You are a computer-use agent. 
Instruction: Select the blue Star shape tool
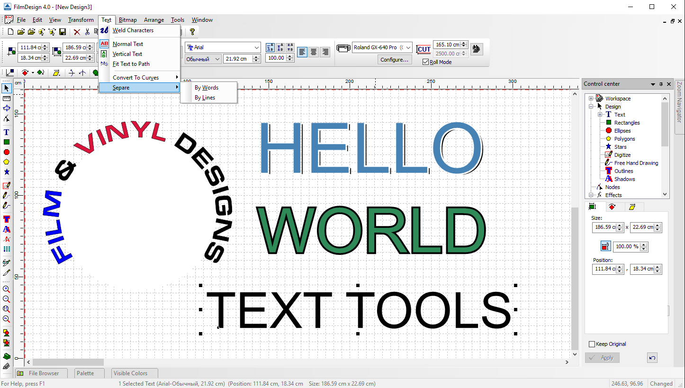coord(7,172)
